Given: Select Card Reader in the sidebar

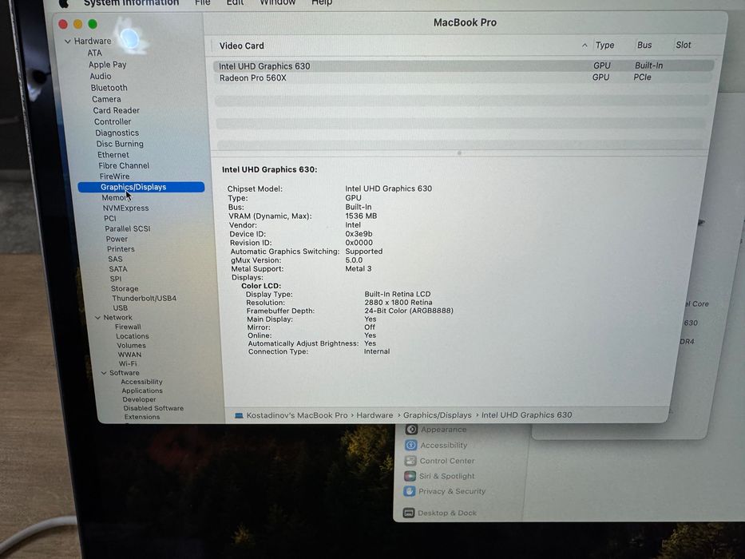Looking at the screenshot, I should coord(116,110).
